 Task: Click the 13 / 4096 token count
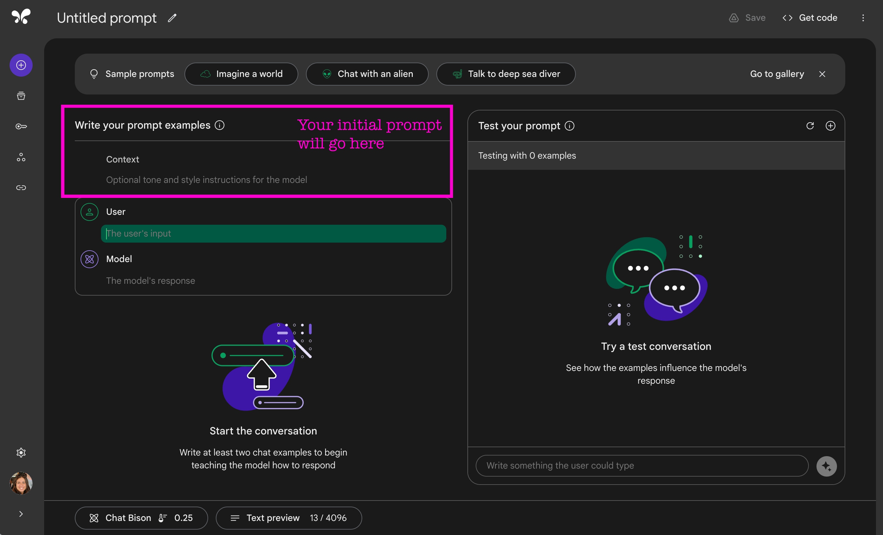(x=328, y=518)
